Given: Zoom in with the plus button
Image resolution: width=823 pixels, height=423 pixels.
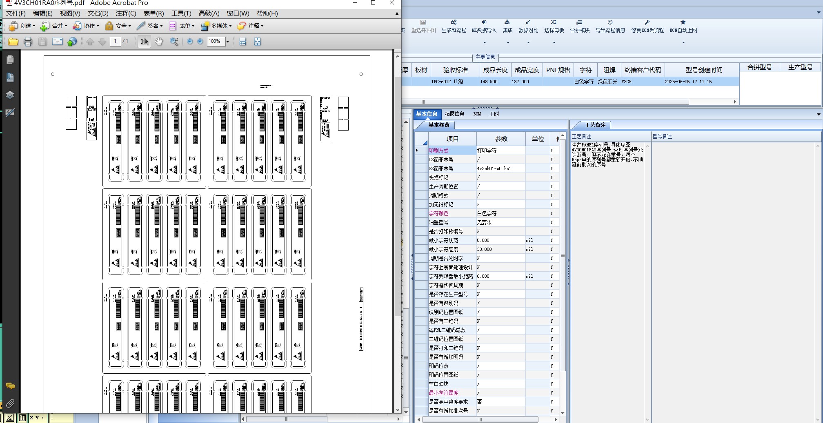Looking at the screenshot, I should point(200,42).
